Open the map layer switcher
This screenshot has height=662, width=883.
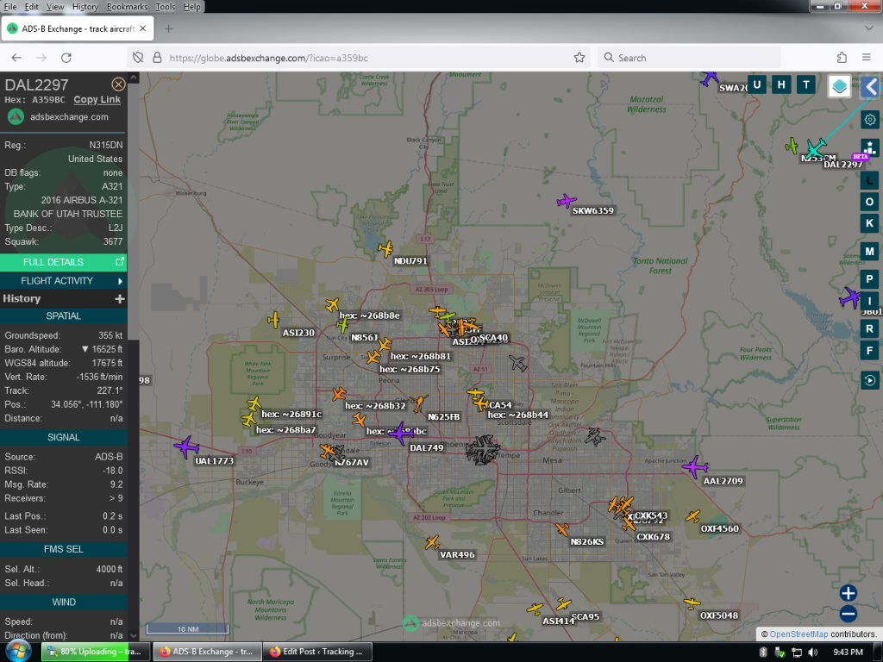839,87
